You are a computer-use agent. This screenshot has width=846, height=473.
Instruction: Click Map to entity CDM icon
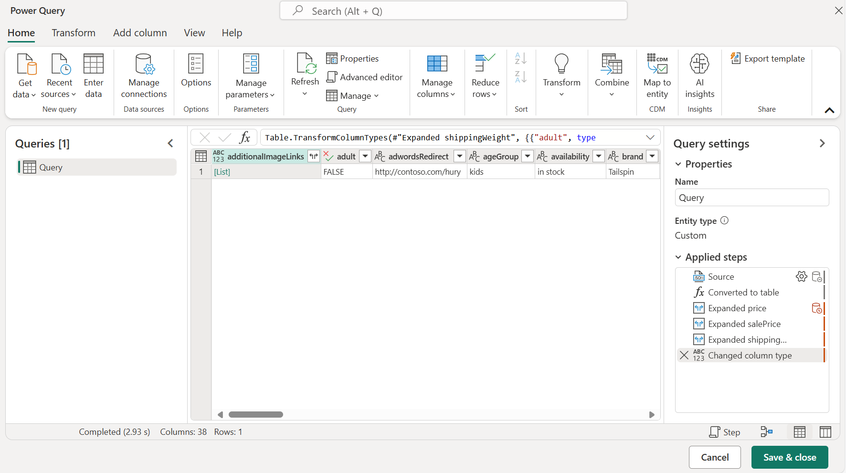[x=657, y=63]
